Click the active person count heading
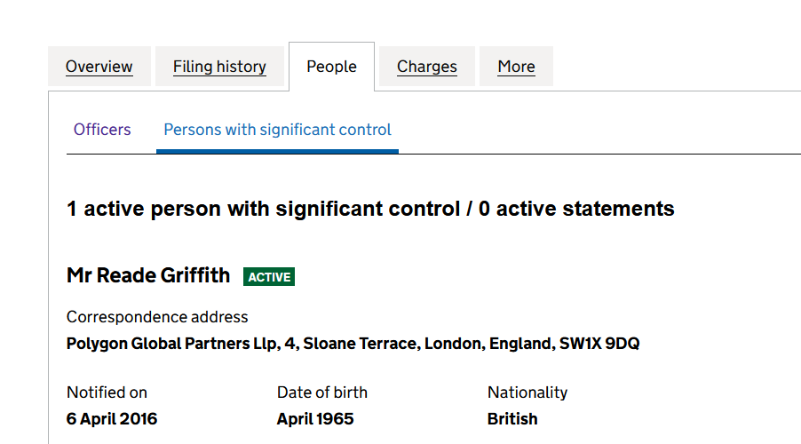 point(370,210)
